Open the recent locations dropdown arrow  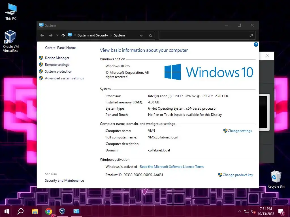[57, 35]
